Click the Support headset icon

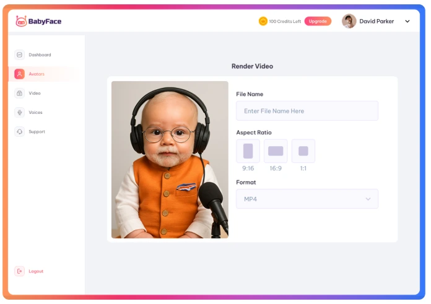coord(20,132)
